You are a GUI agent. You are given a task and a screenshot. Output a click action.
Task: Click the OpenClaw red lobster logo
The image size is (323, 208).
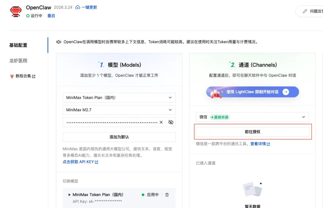tap(16, 12)
